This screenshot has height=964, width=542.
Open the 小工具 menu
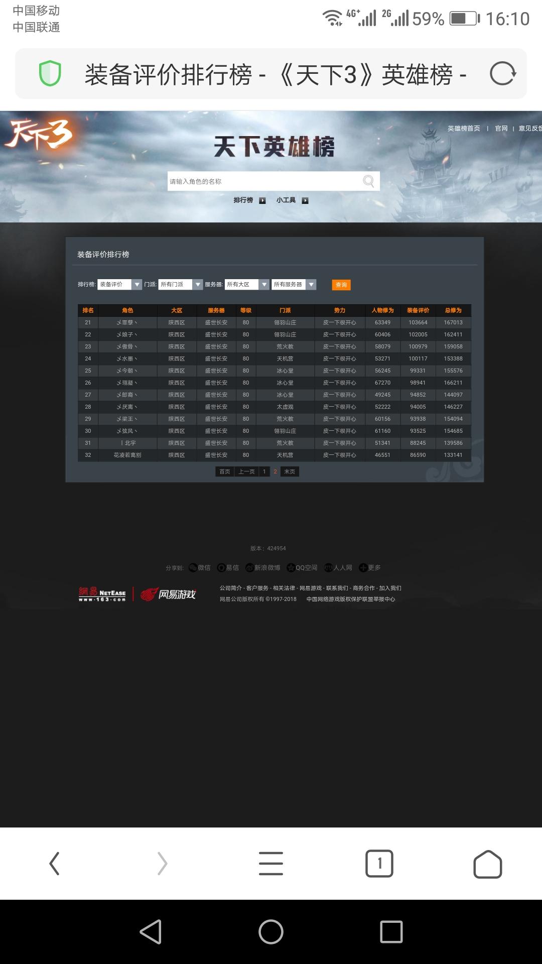pos(286,200)
